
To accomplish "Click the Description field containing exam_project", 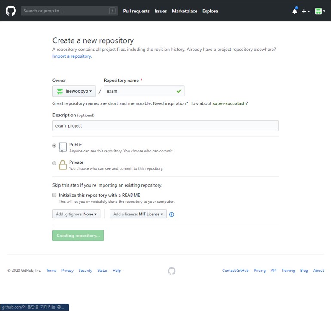I will pos(165,126).
